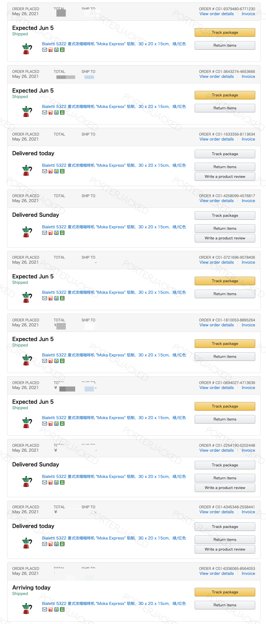Return items for order C01-1810053-8895264
The image size is (266, 624).
225,356
